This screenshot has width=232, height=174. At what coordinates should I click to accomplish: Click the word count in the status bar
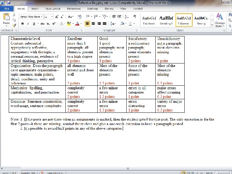coord(28,173)
